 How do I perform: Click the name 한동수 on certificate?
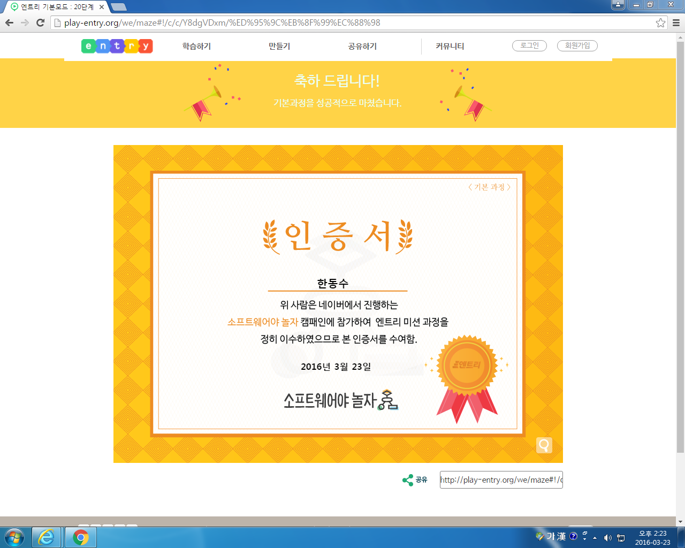point(333,283)
